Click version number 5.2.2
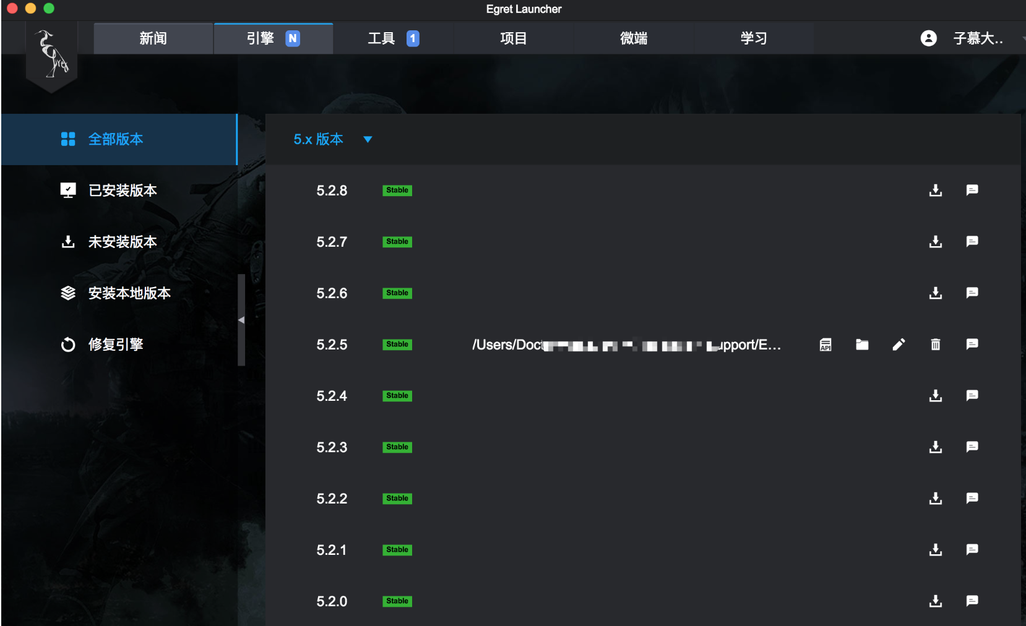1026x626 pixels. (332, 499)
